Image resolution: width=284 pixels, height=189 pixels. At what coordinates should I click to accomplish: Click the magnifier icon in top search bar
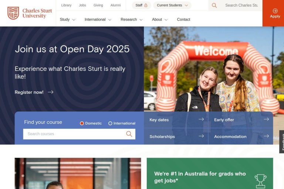(214, 6)
